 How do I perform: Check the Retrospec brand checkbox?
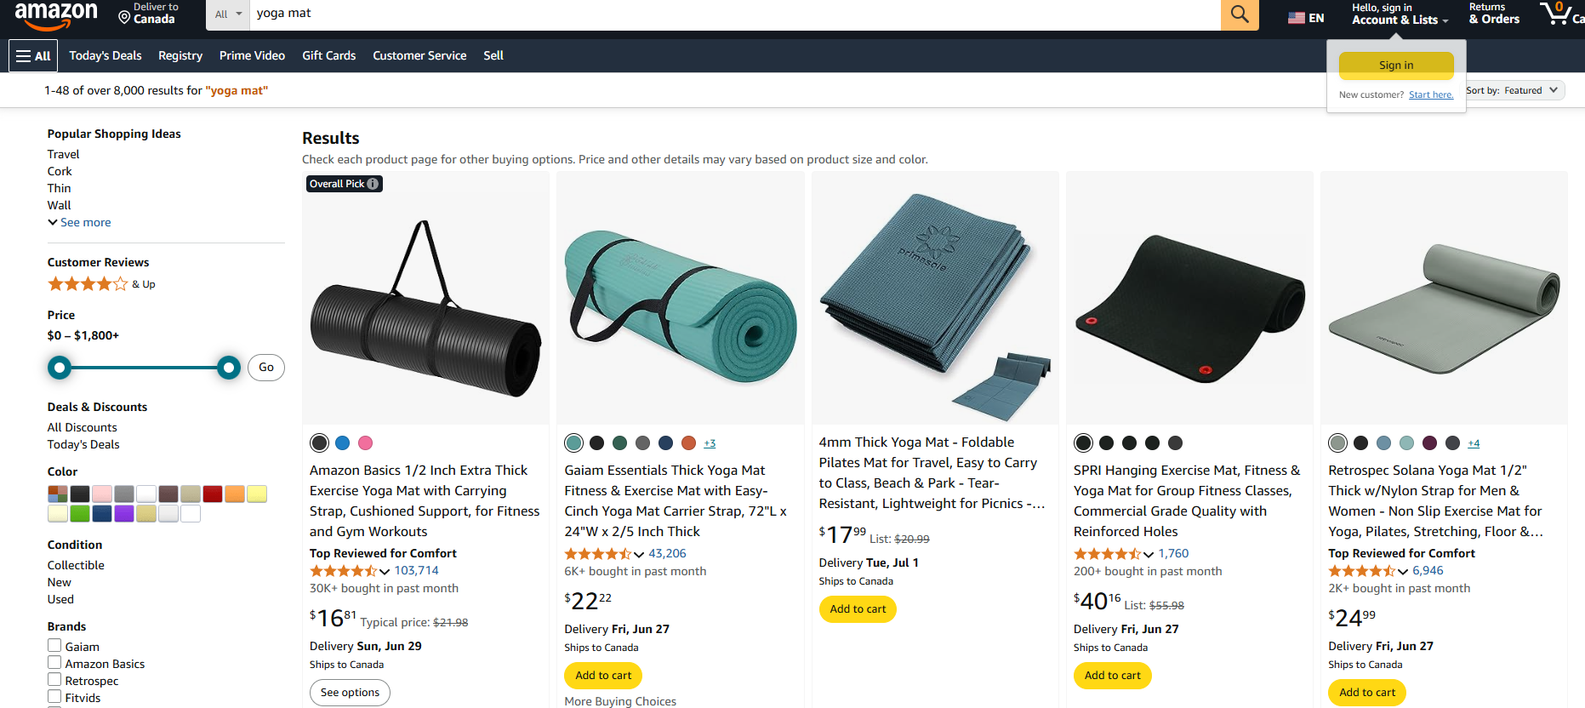pos(54,680)
